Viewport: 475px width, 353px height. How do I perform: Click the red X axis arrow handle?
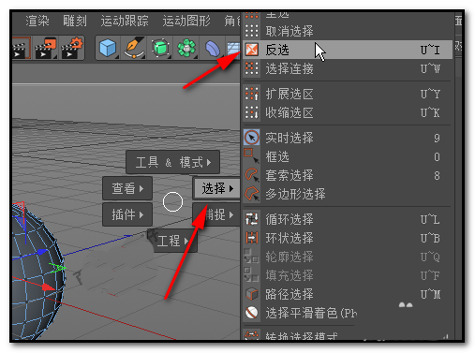49,287
